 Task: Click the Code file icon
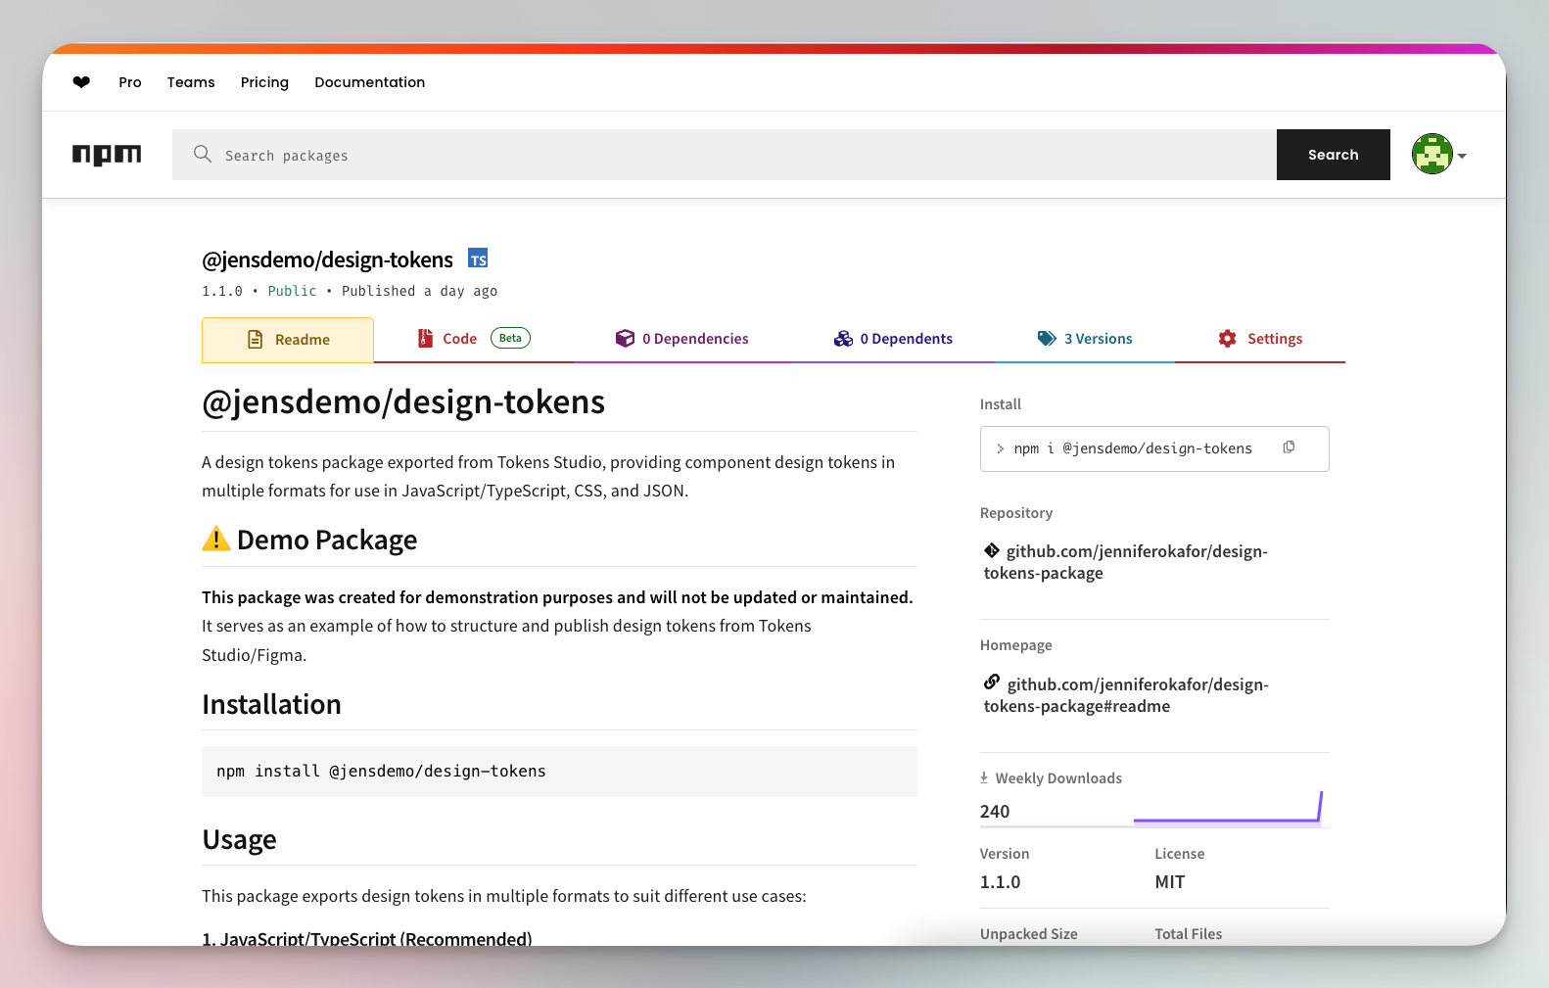click(425, 338)
